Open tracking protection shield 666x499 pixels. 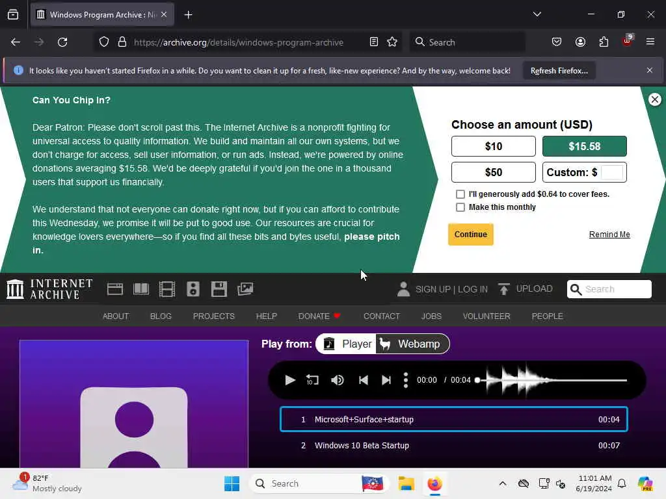[x=104, y=42]
